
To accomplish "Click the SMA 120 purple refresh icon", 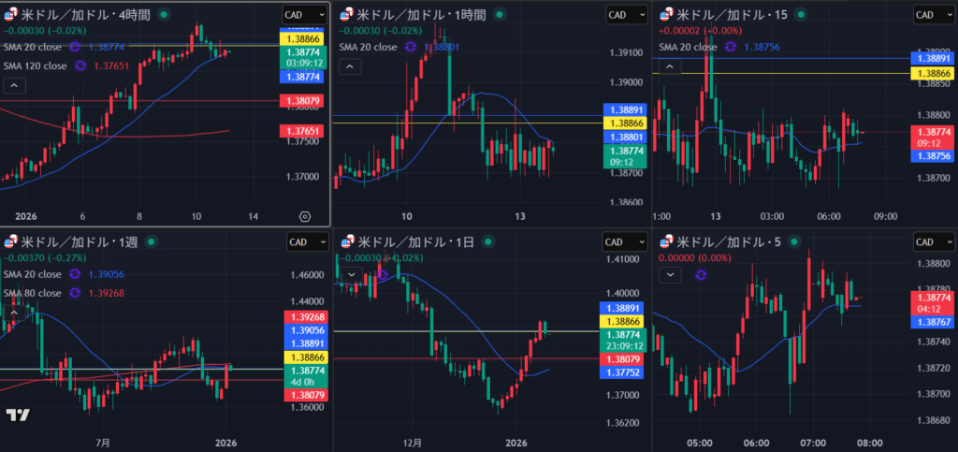I will click(x=80, y=66).
